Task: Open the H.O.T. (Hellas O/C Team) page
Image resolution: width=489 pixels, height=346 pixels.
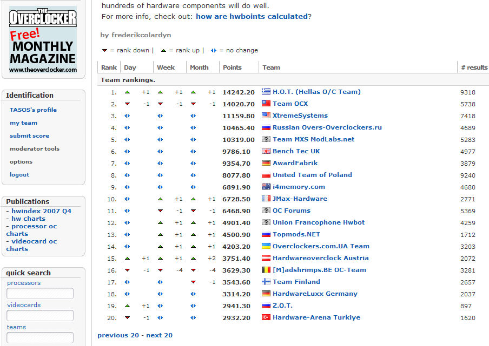Action: coord(316,91)
